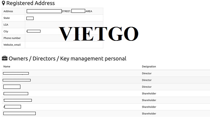The height and width of the screenshot is (121, 210).
Task: Click the LGA row label
Action: coord(6,25)
